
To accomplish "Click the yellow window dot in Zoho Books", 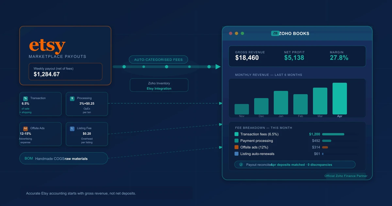I will pos(237,33).
